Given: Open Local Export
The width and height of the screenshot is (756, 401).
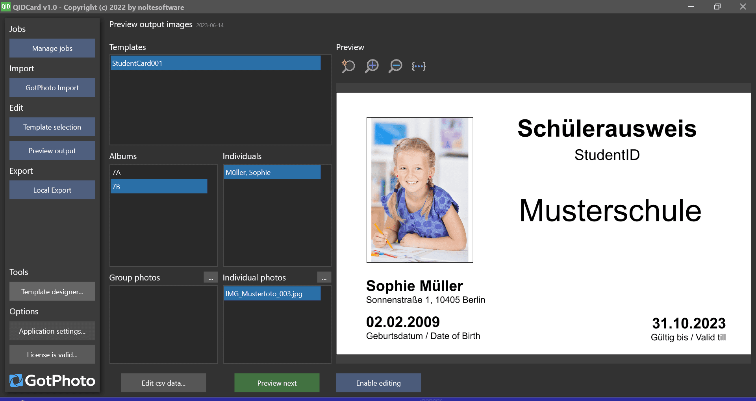Looking at the screenshot, I should click(x=52, y=190).
